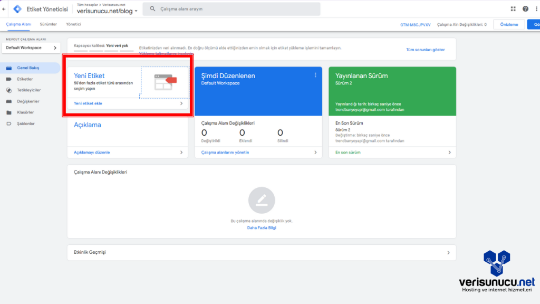The height and width of the screenshot is (304, 540).
Task: Click the Daha Fazla Bilgi link
Action: (262, 228)
